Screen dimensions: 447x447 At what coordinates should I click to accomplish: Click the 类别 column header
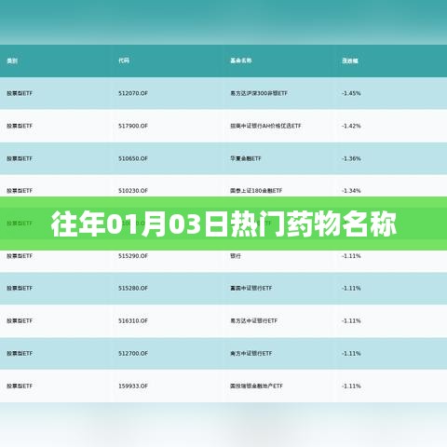pos(12,61)
